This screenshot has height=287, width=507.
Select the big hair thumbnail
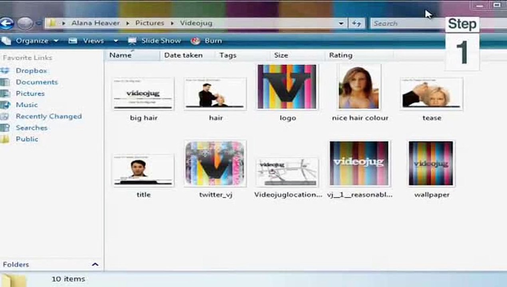point(143,94)
